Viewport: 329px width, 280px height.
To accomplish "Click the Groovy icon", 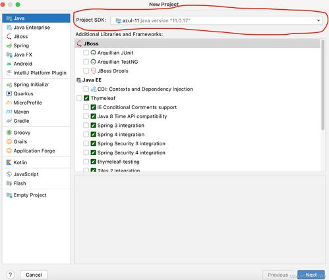I will pyautogui.click(x=9, y=133).
